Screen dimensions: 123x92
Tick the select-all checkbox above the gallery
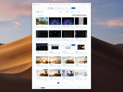pyautogui.click(x=37, y=15)
